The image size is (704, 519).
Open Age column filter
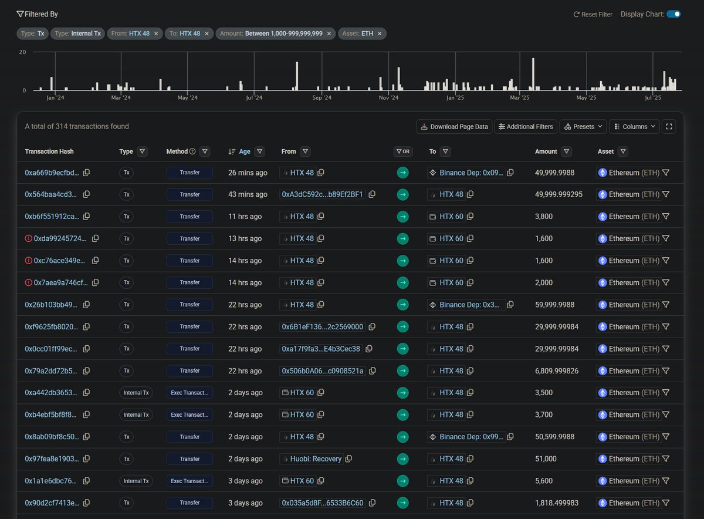click(260, 151)
